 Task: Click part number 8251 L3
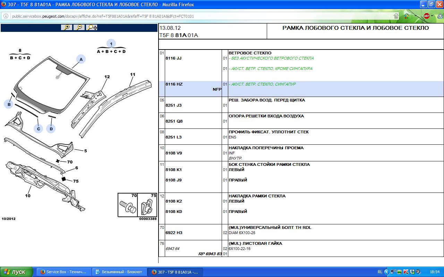click(x=173, y=137)
